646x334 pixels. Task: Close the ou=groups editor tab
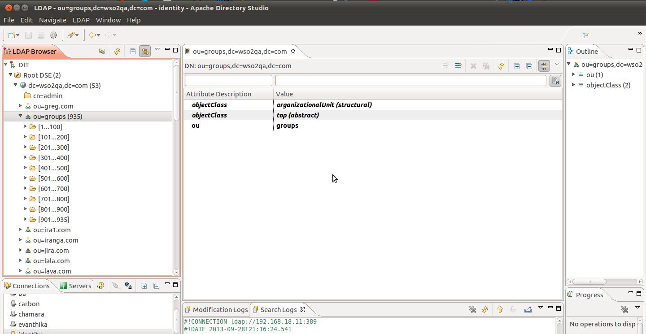tap(293, 51)
